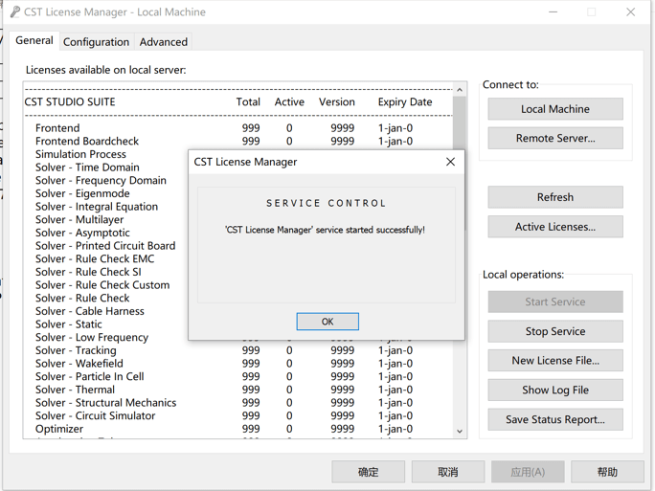This screenshot has height=491, width=655.
Task: Click the license list scroll down arrow
Action: [x=460, y=432]
